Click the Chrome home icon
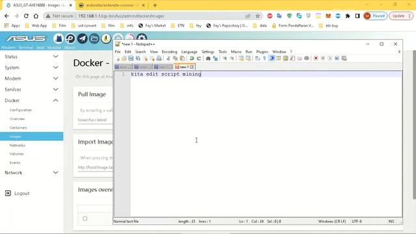Screen dimensions: 416x234 click(36, 16)
